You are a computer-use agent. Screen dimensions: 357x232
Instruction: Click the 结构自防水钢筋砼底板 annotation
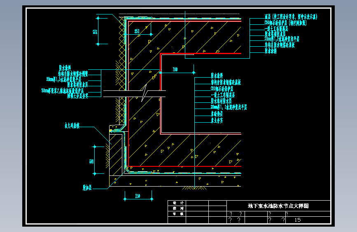click(x=226, y=82)
